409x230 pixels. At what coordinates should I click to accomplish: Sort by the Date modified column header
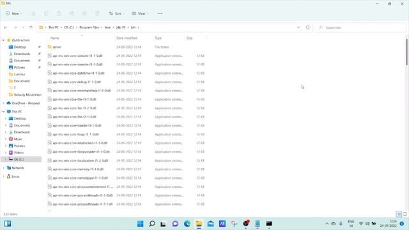click(x=127, y=38)
